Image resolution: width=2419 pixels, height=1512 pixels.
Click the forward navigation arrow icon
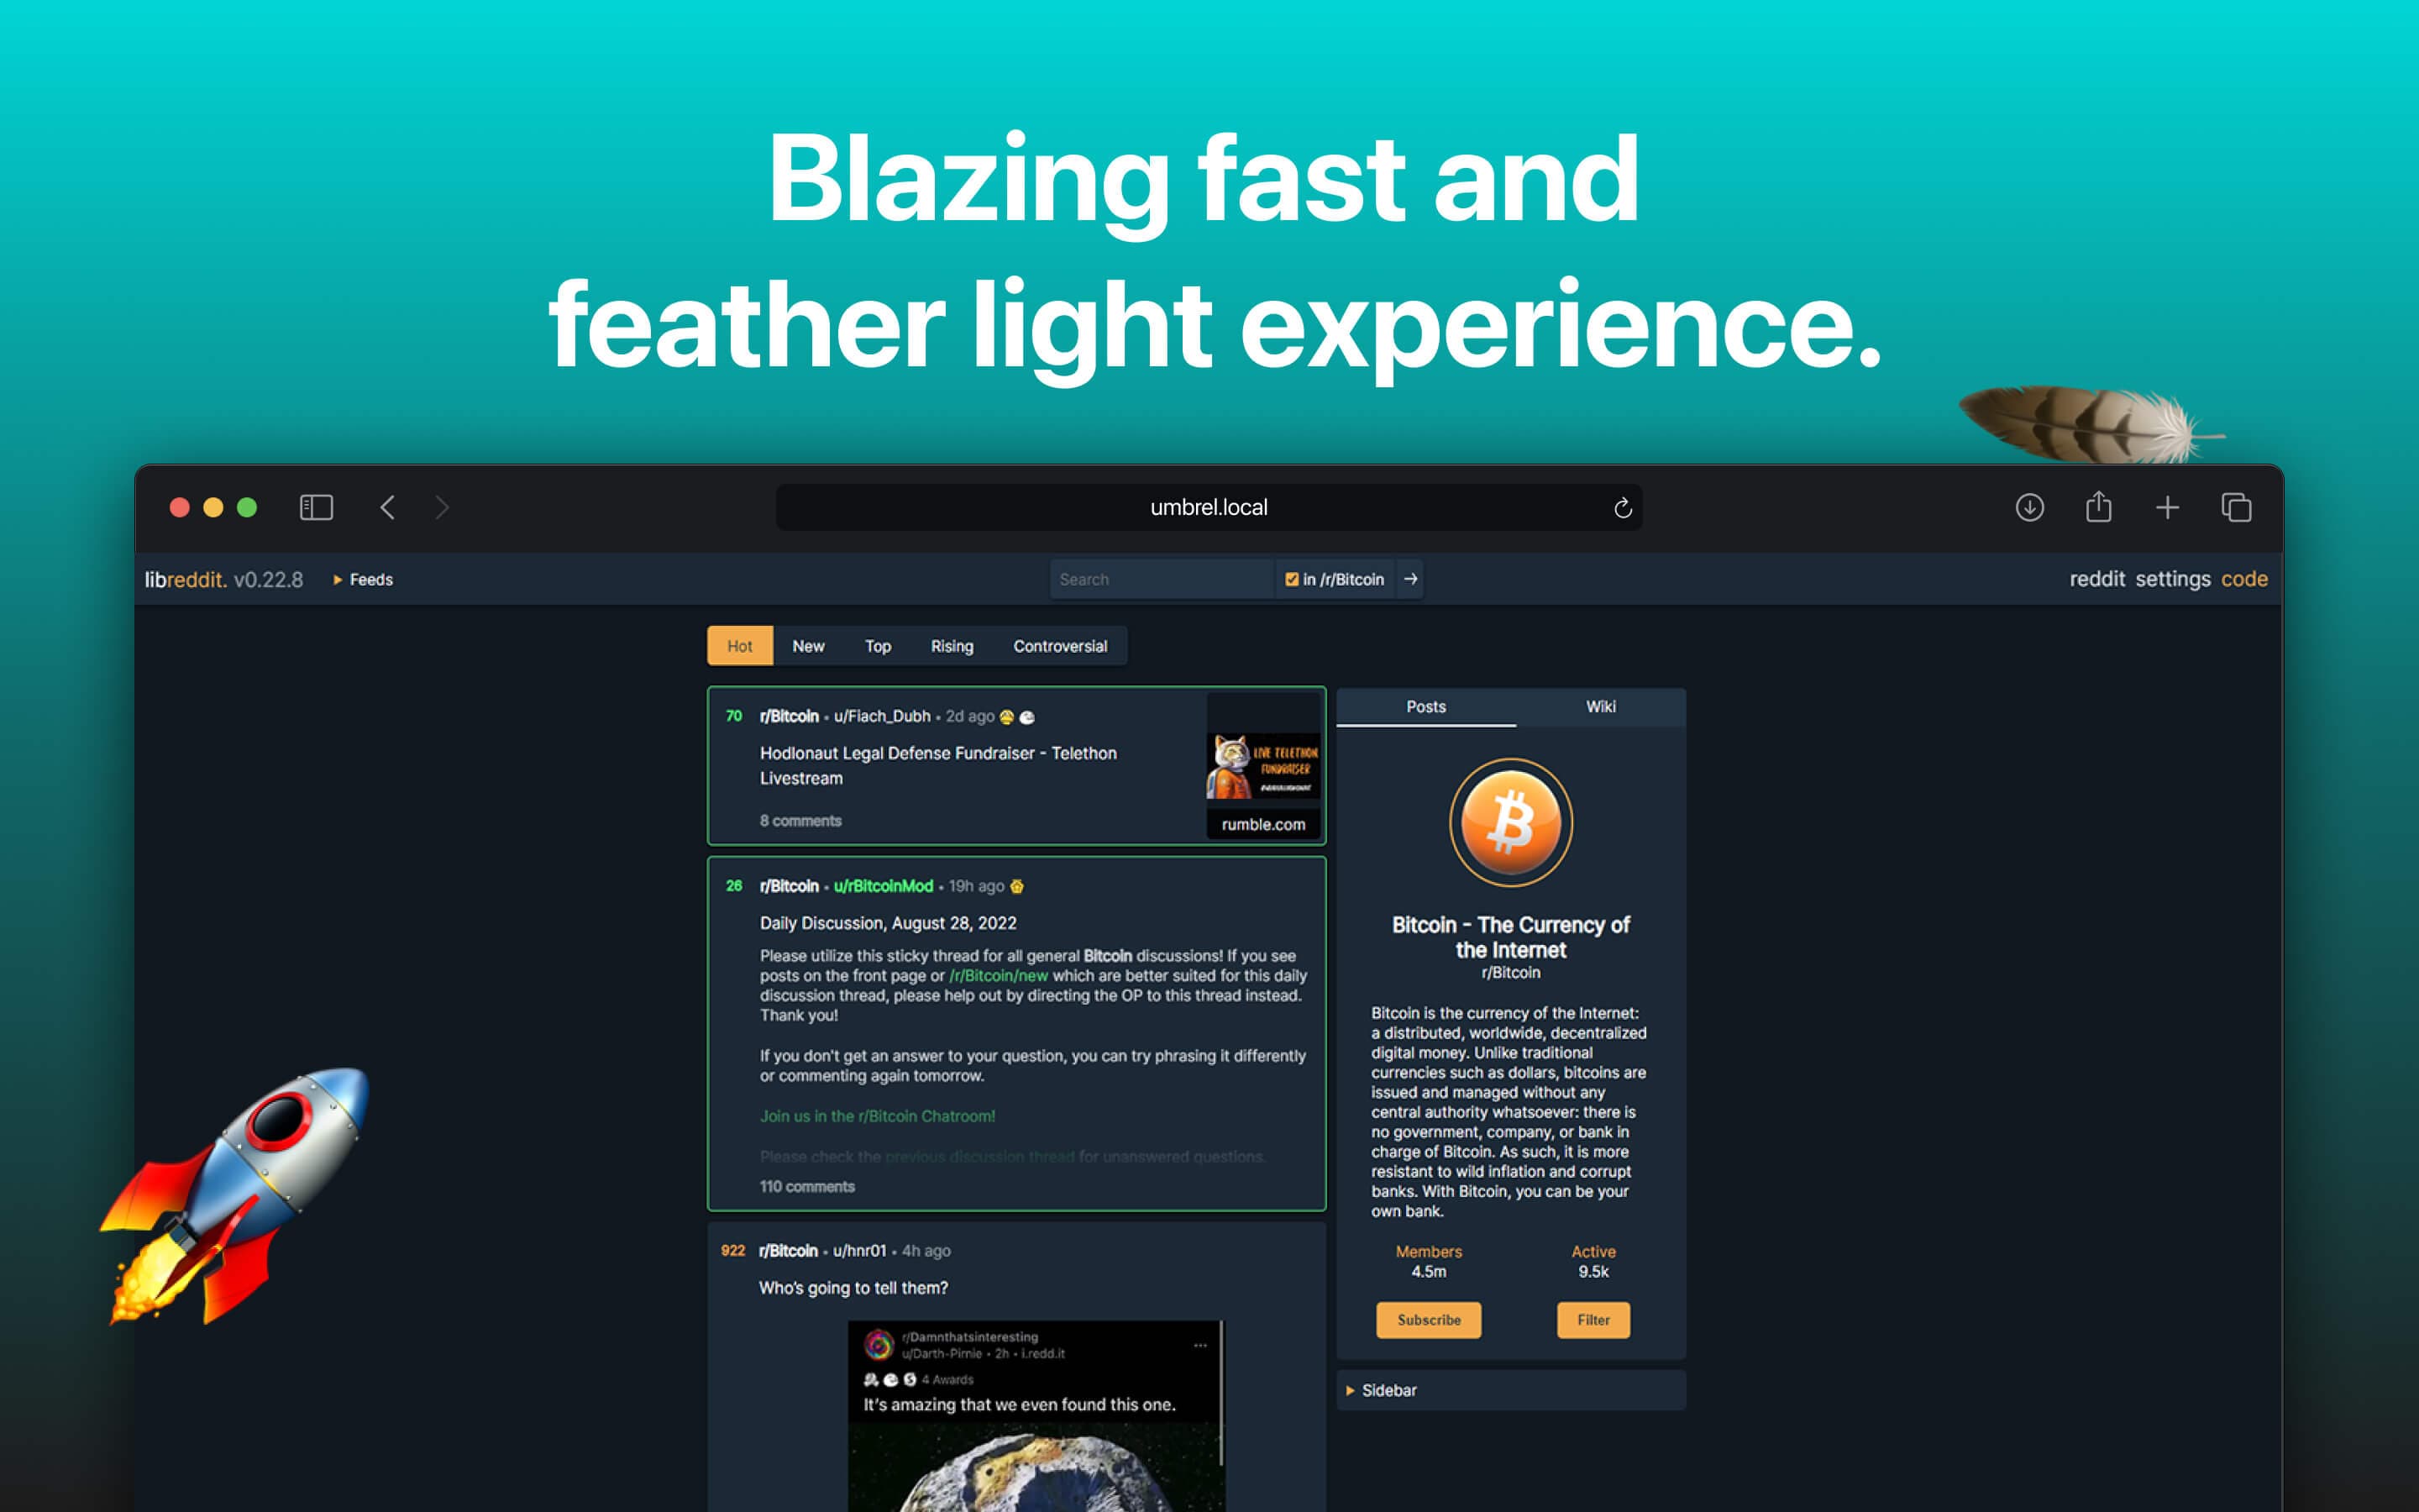(441, 507)
